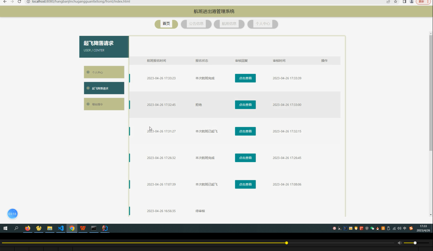Click the Wi-Fi network tray icon
Viewport: 433px width, 251px height.
point(394,228)
